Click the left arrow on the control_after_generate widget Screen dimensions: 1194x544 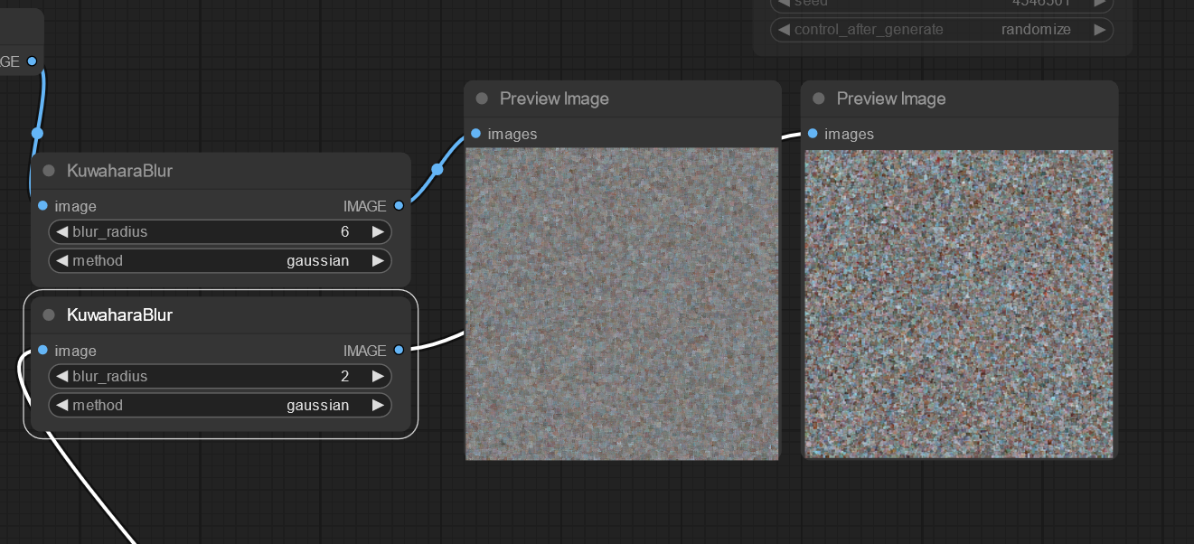click(x=783, y=29)
